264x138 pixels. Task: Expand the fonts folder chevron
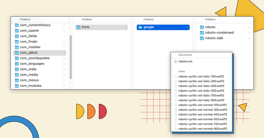pos(126,27)
